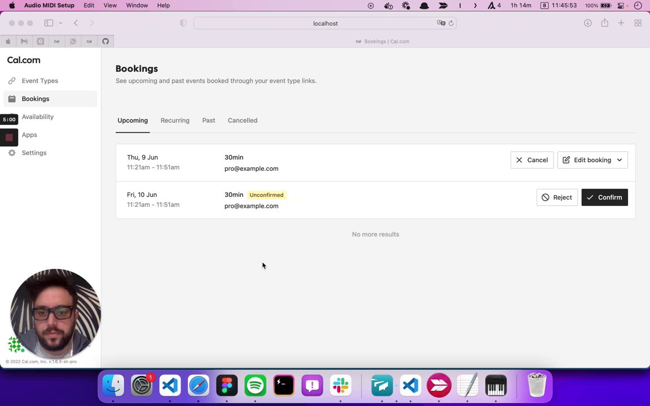This screenshot has width=650, height=406.
Task: Open the purple feedback app from the Dock
Action: pyautogui.click(x=312, y=385)
